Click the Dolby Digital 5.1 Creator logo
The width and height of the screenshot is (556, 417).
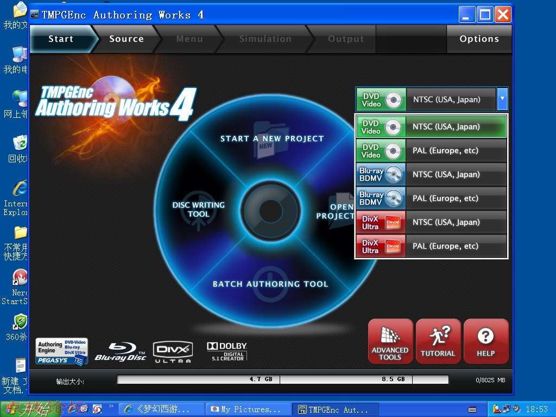pyautogui.click(x=227, y=351)
